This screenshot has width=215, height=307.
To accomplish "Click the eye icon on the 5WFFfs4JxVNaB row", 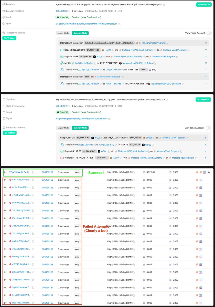I will coord(5,180).
